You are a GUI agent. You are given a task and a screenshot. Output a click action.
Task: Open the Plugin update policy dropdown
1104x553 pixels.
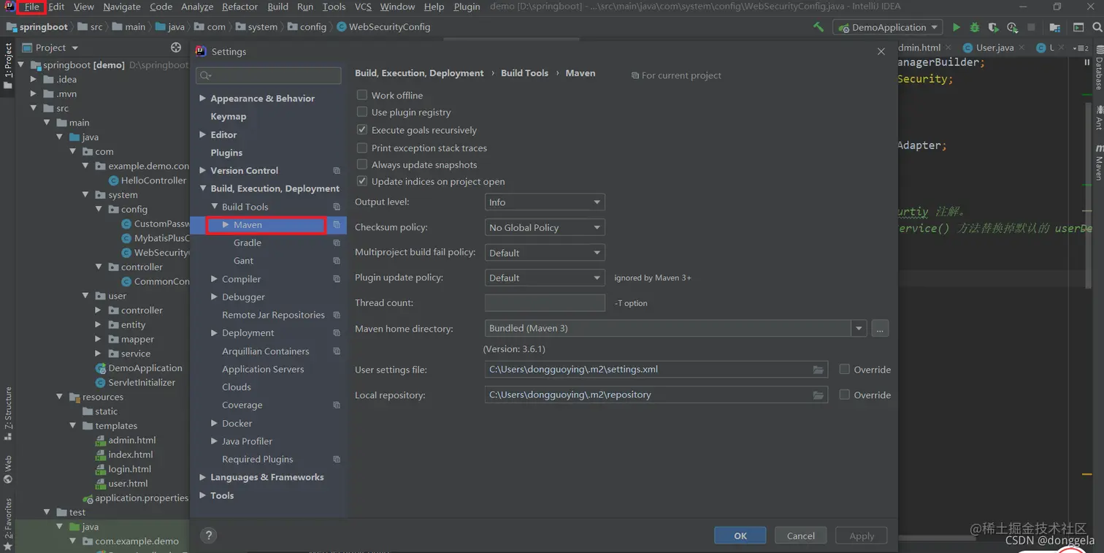545,278
